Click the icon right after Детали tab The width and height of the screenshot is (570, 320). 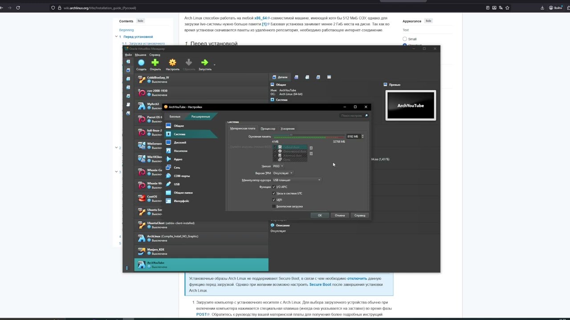point(296,77)
